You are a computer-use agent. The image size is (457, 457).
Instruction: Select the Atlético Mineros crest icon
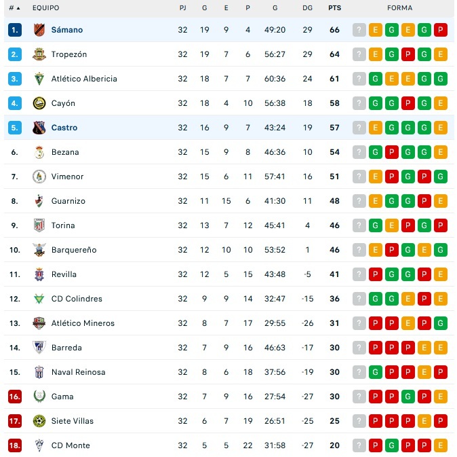click(39, 323)
